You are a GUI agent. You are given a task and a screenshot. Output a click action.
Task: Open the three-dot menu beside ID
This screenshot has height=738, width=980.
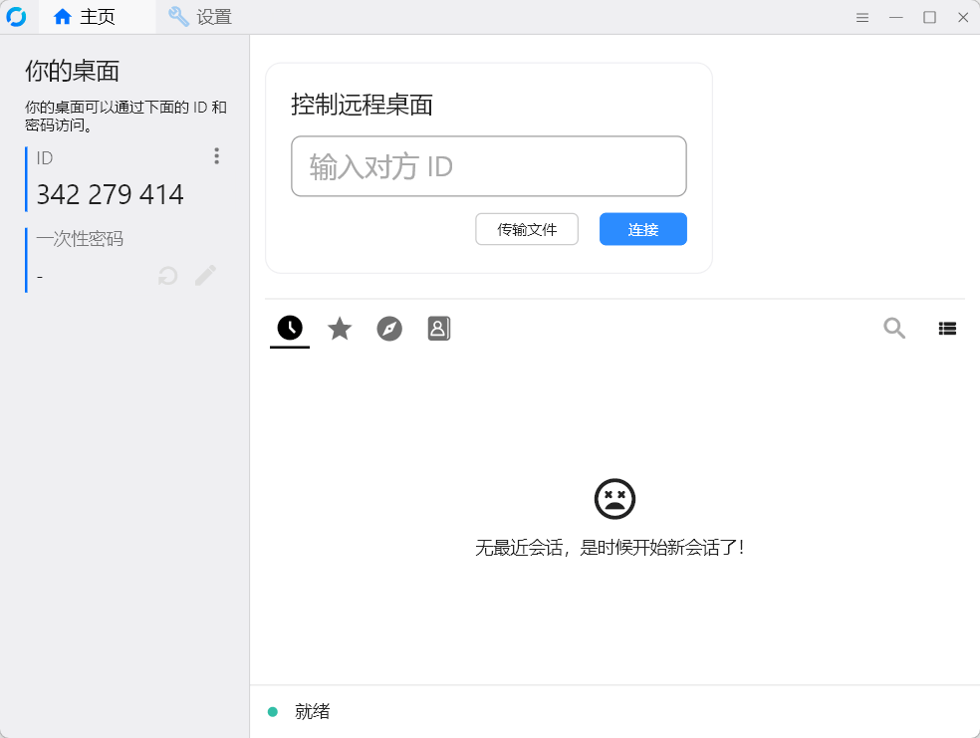point(216,156)
